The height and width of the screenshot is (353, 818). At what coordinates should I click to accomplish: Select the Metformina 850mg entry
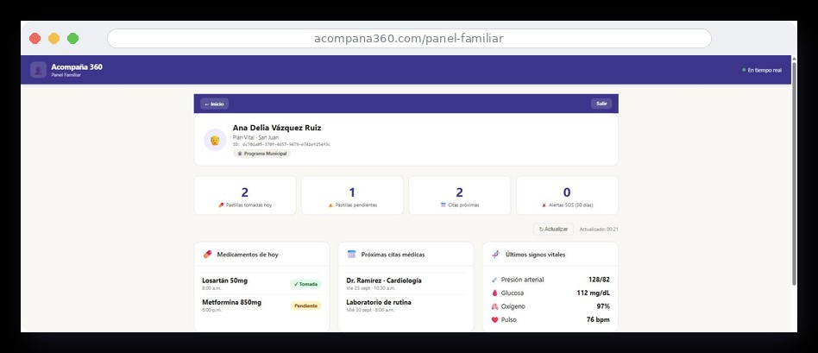tap(262, 306)
